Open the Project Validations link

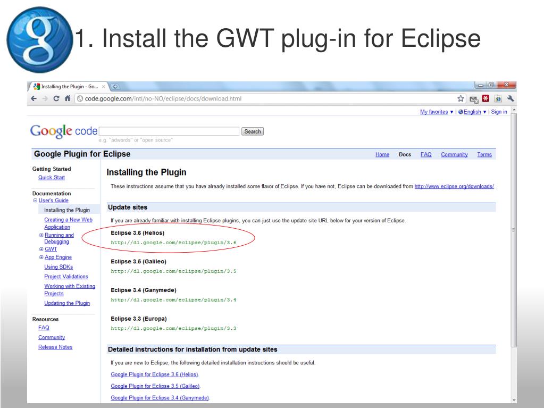point(66,277)
